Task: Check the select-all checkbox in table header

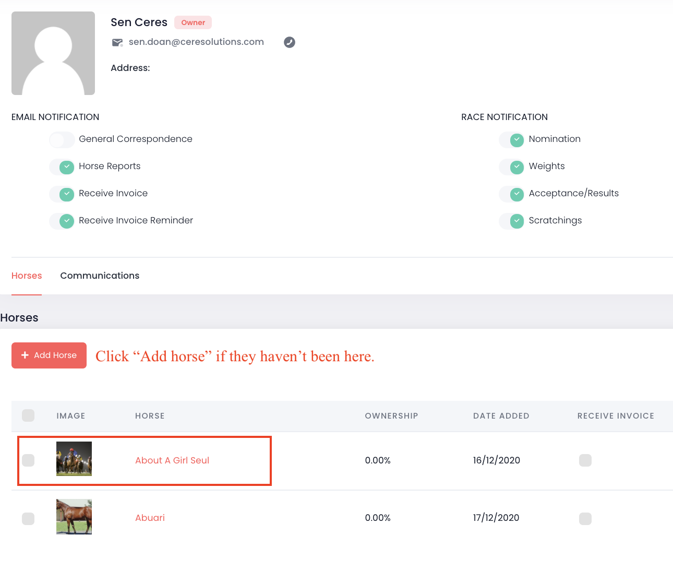Action: (28, 415)
